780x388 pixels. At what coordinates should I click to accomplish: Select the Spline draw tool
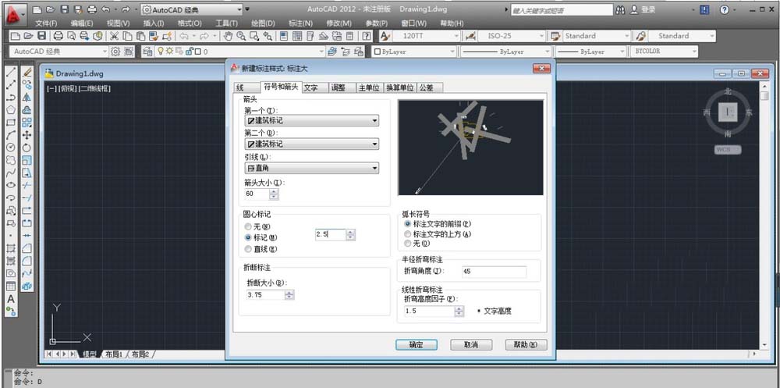point(10,173)
